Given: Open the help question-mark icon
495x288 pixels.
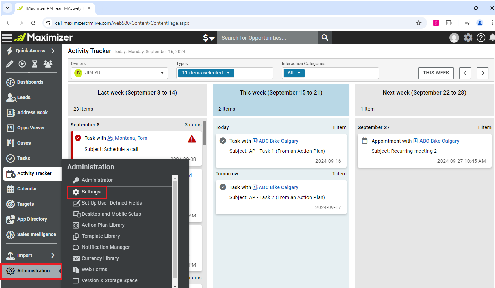Looking at the screenshot, I should (x=481, y=38).
